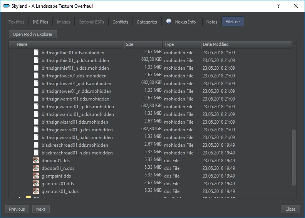Select the blackreachroad01_n.dds.mohidden file name
The image size is (305, 218).
point(77,153)
